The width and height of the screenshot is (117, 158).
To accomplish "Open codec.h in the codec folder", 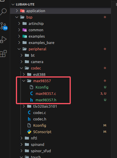I will pos(40,119).
